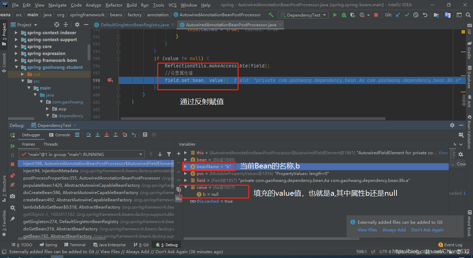The height and width of the screenshot is (258, 473).
Task: Click Drop Frame icon in debugger
Action: [x=125, y=135]
